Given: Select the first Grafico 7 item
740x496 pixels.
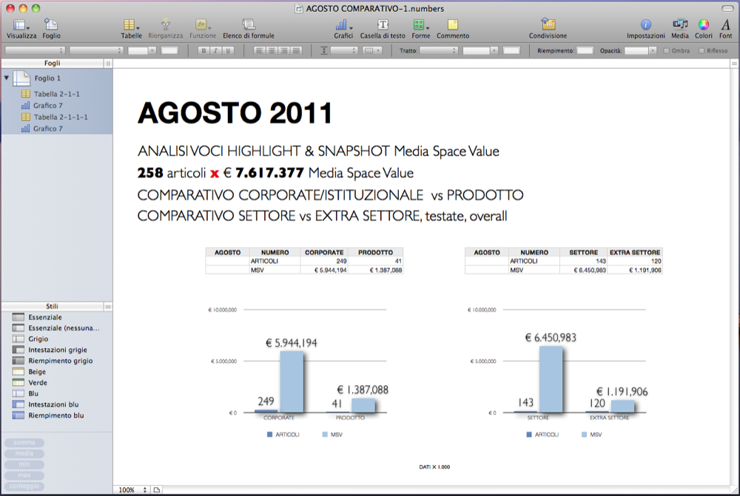Looking at the screenshot, I should [x=47, y=106].
